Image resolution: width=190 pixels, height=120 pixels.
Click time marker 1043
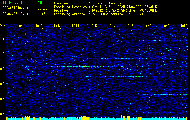pos(57,25)
